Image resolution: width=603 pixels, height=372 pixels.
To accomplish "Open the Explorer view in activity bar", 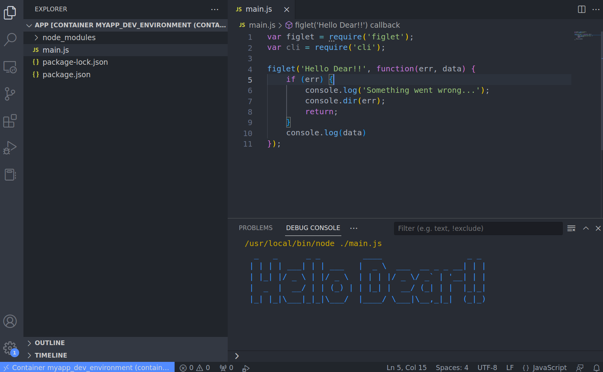I will point(10,12).
